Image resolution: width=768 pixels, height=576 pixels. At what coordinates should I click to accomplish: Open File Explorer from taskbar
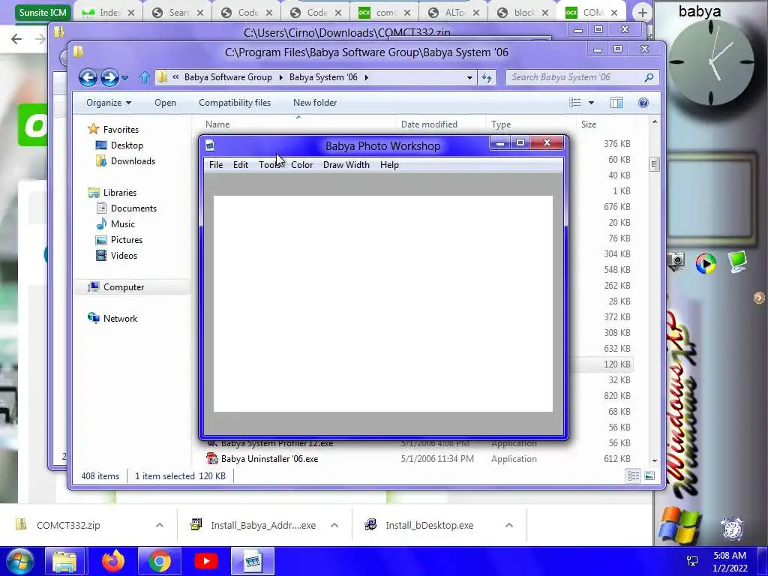pos(65,561)
